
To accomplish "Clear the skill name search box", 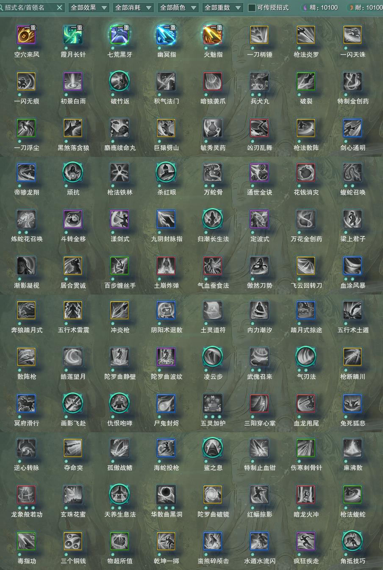I will [59, 8].
